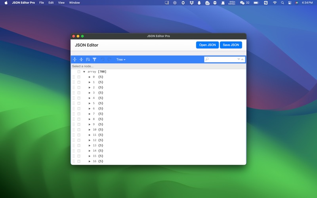Check the box beside root array
This screenshot has width=317, height=198.
click(79, 72)
